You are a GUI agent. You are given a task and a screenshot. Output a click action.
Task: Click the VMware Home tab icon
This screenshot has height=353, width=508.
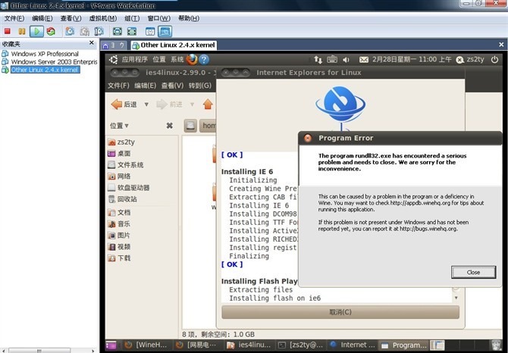105,45
